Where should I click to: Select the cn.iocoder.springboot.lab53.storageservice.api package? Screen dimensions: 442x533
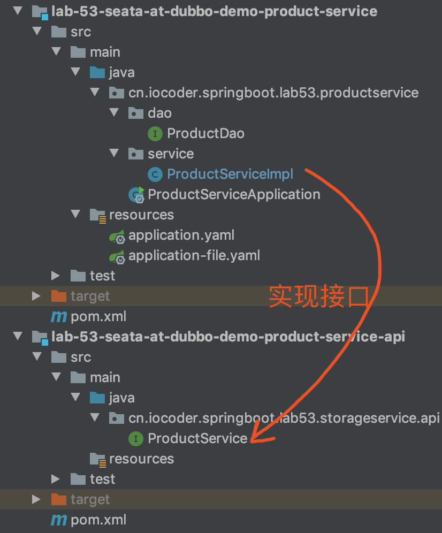point(284,418)
